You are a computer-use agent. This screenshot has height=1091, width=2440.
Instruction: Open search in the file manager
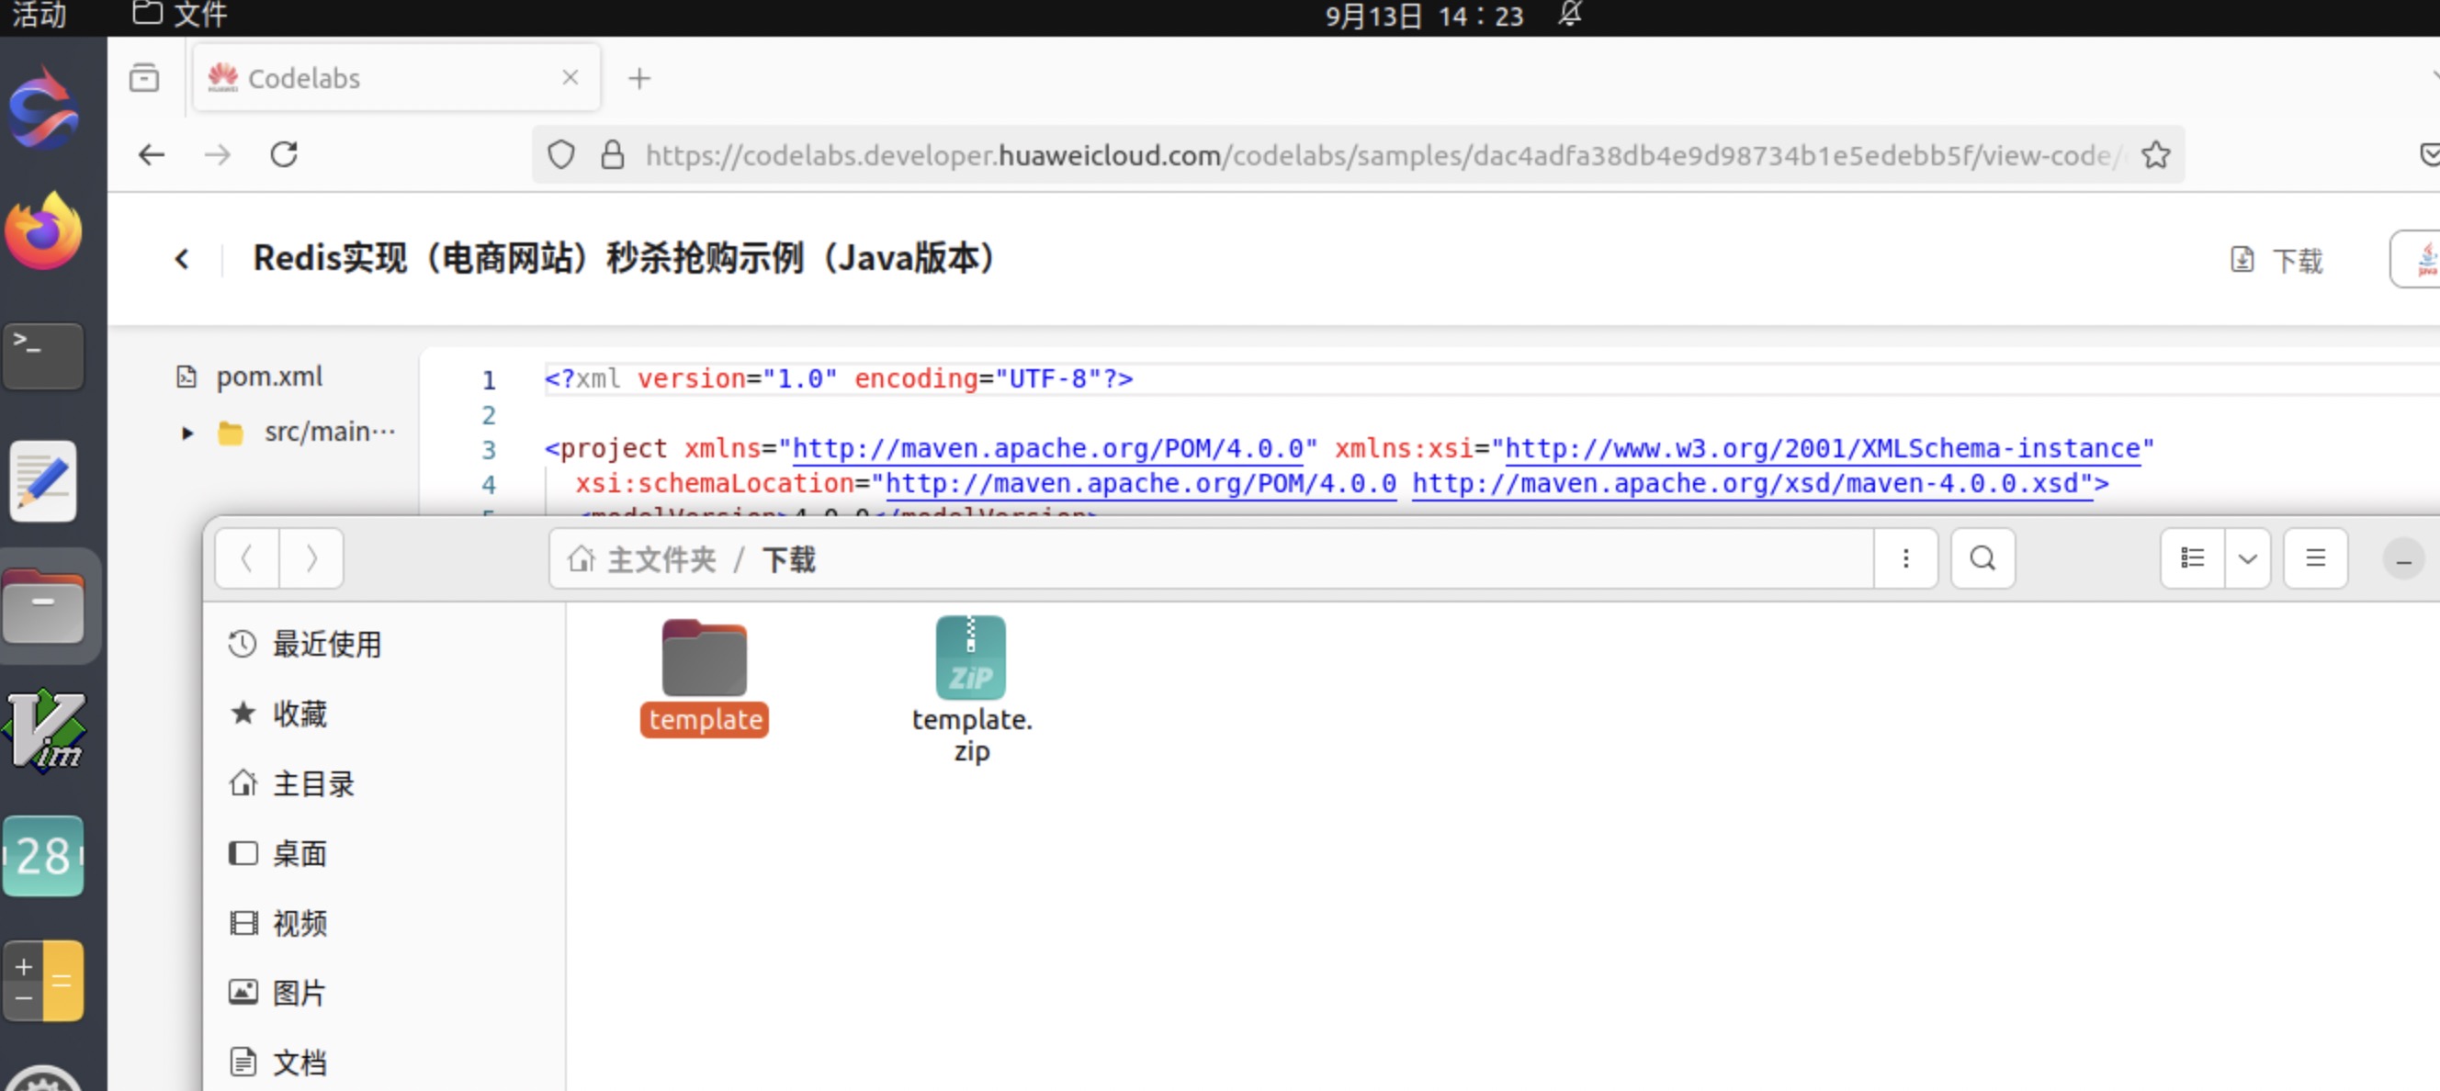click(x=1982, y=558)
